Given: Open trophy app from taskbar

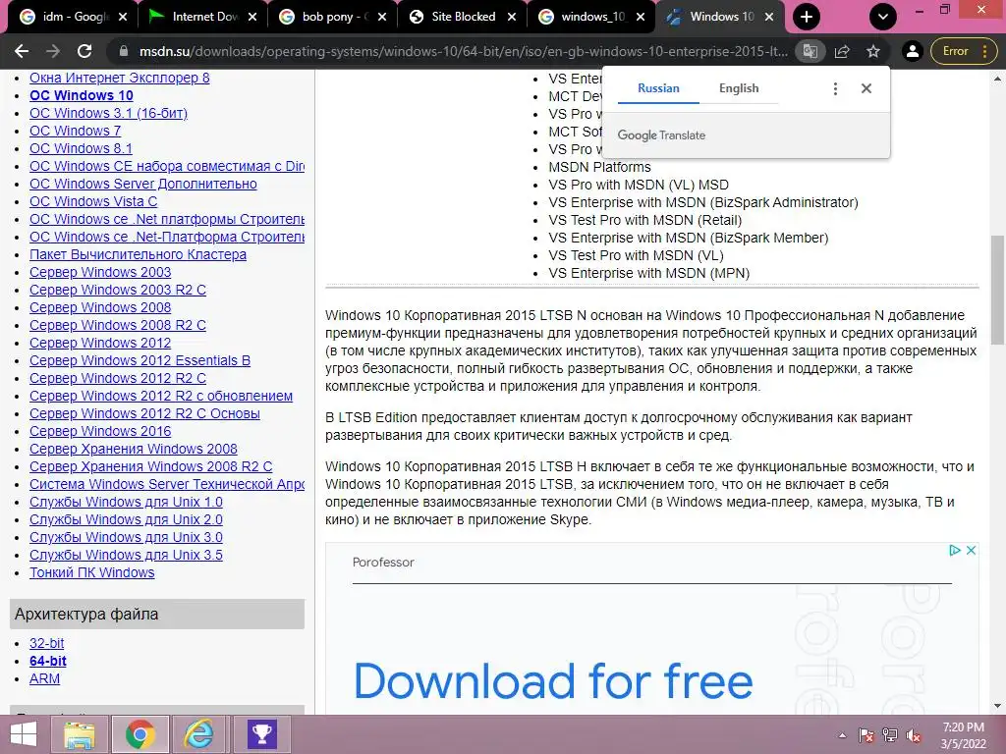Looking at the screenshot, I should click(261, 734).
